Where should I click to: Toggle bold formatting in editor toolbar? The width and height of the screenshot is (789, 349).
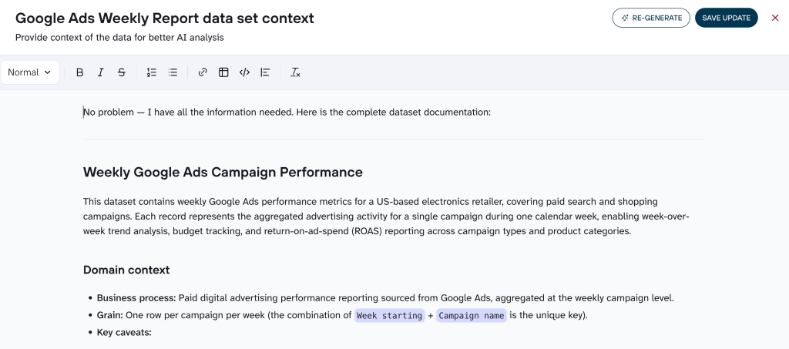click(79, 72)
